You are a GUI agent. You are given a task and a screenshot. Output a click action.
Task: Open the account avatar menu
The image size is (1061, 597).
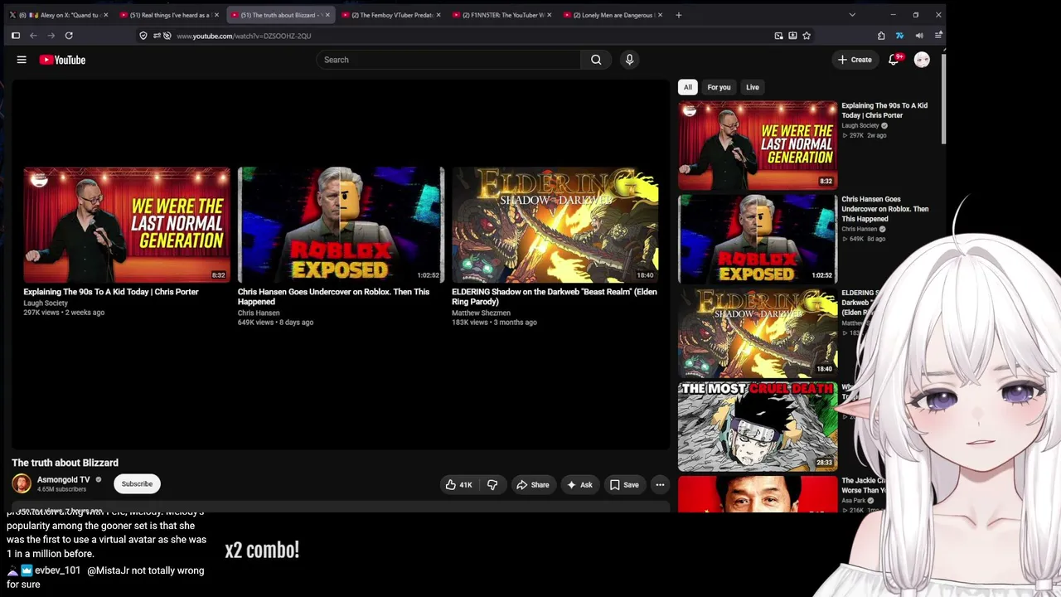coord(922,60)
